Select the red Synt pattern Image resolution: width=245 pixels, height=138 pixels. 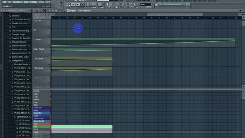pyautogui.click(x=42, y=124)
